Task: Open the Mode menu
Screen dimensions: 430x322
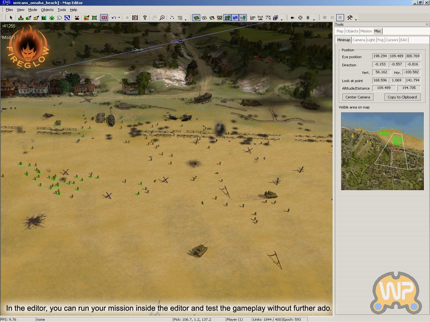Action: pyautogui.click(x=33, y=10)
